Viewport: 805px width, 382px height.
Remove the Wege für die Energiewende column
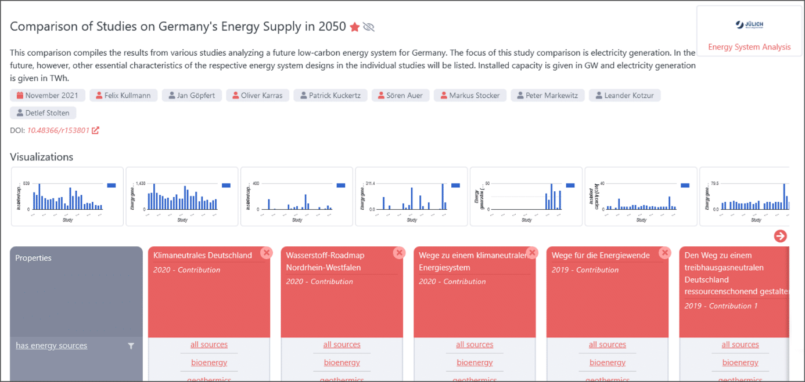click(665, 253)
